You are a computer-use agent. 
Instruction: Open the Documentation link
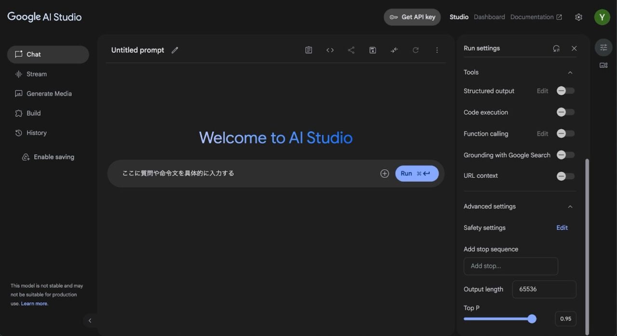[x=536, y=17]
